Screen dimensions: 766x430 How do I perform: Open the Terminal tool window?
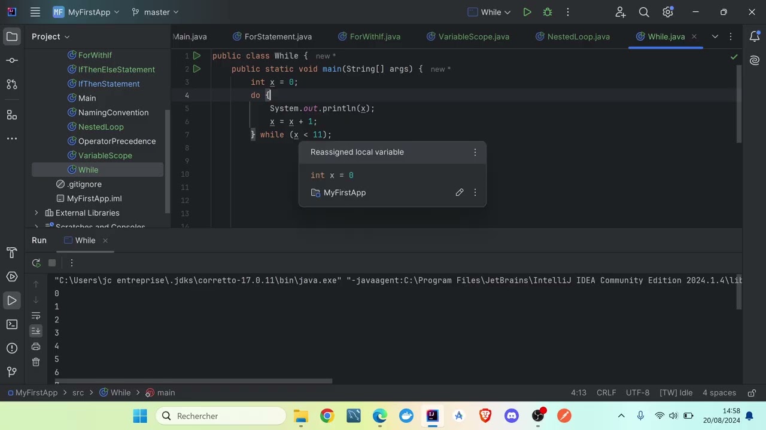click(12, 324)
